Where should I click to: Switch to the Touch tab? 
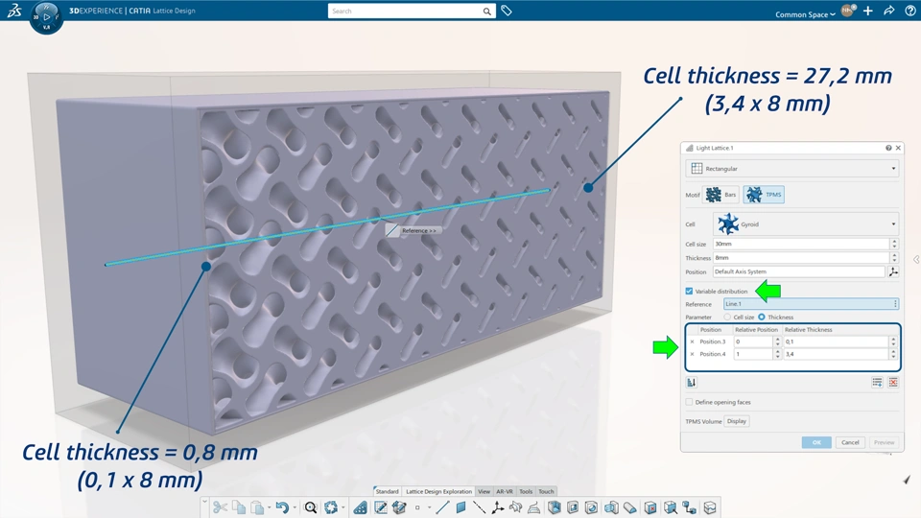(x=546, y=491)
